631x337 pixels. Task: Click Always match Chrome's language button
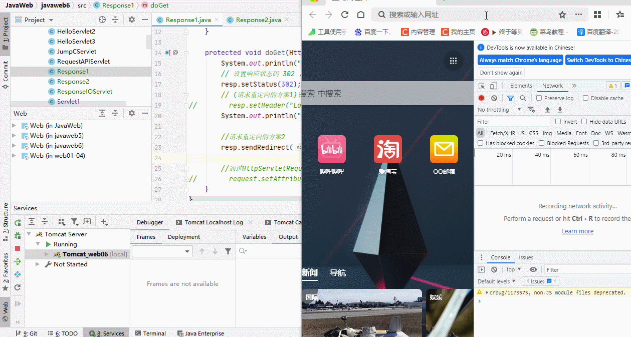(x=520, y=60)
